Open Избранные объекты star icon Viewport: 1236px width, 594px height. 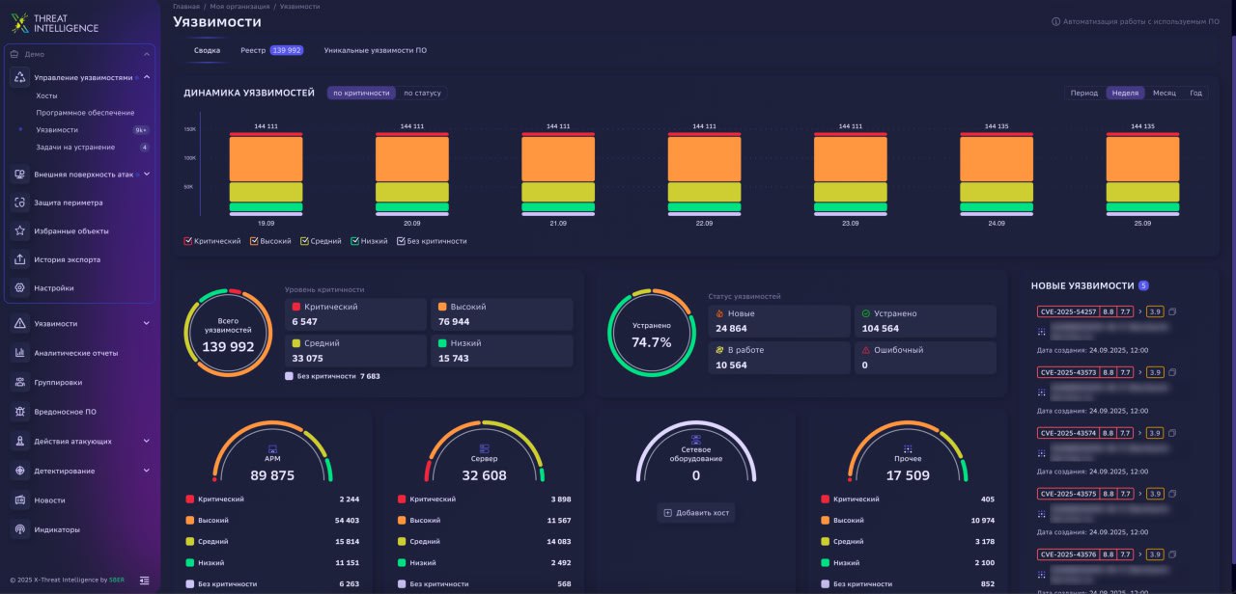[20, 231]
